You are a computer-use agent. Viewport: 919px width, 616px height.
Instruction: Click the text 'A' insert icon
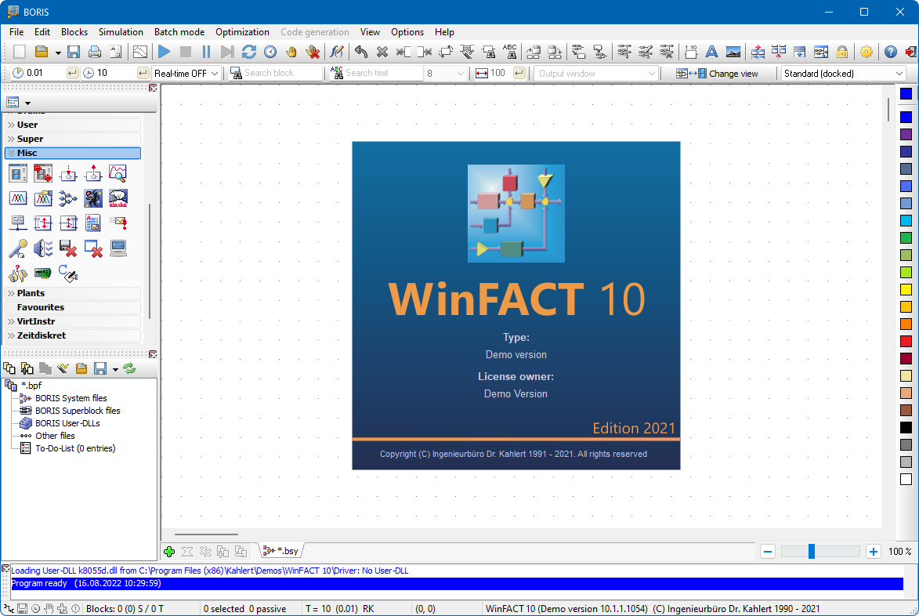(711, 53)
